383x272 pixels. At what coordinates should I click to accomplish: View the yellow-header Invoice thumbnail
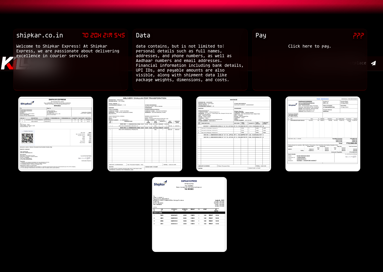click(234, 134)
